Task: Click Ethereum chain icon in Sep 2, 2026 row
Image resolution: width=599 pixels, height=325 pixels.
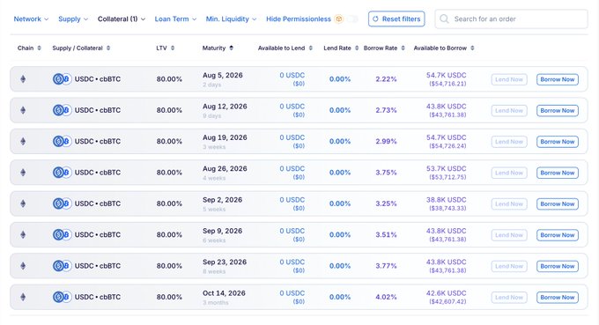Action: [x=23, y=203]
